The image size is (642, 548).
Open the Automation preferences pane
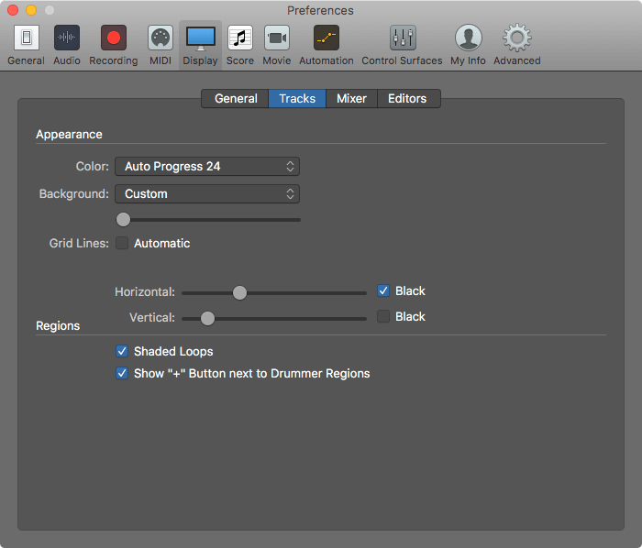pyautogui.click(x=327, y=45)
